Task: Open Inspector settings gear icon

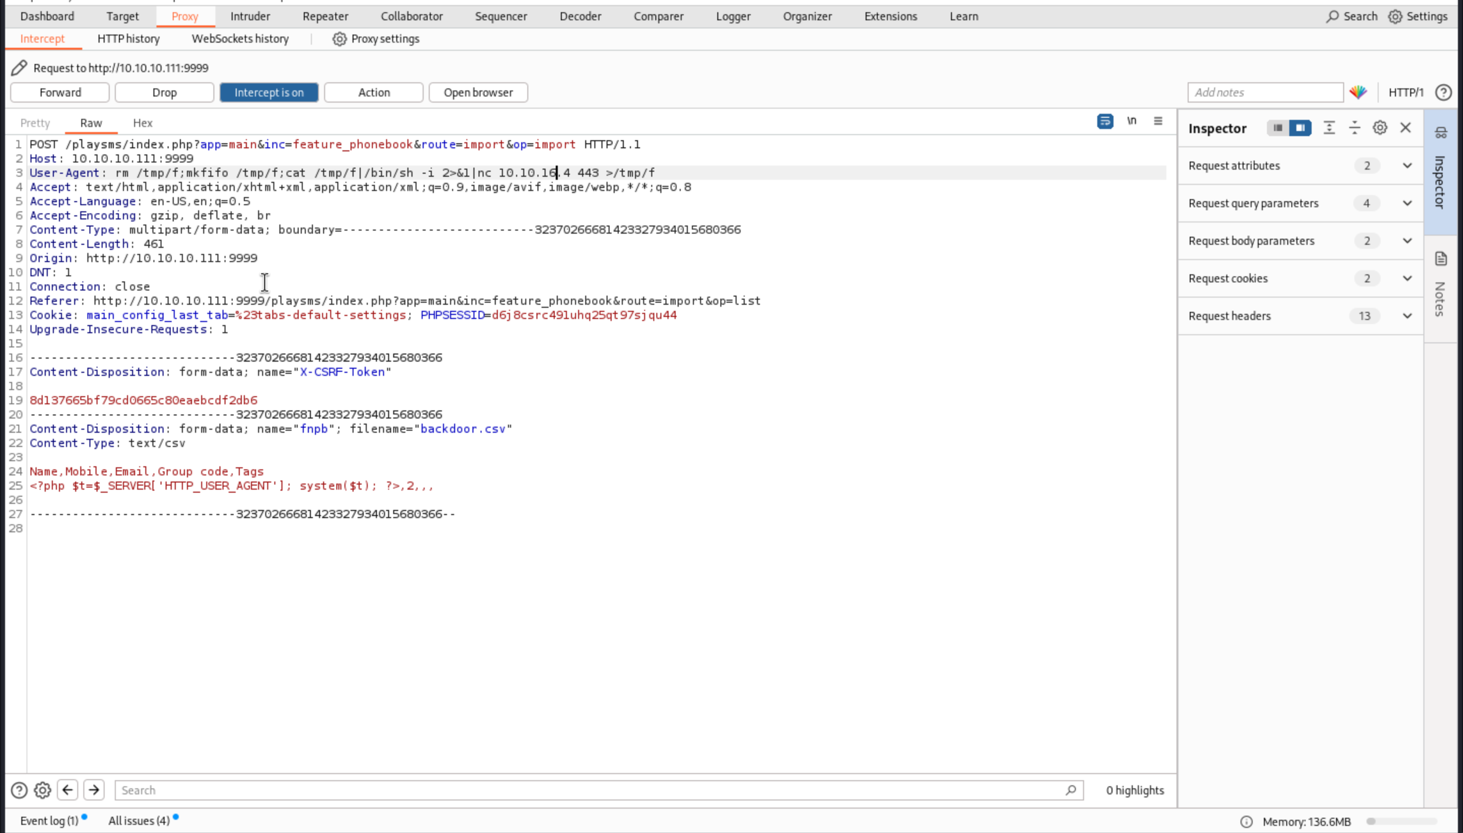Action: (1380, 128)
